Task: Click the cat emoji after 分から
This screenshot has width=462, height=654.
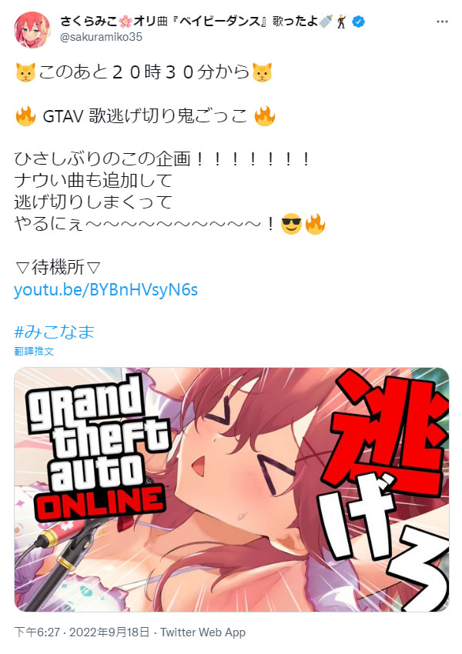Action: pyautogui.click(x=262, y=72)
